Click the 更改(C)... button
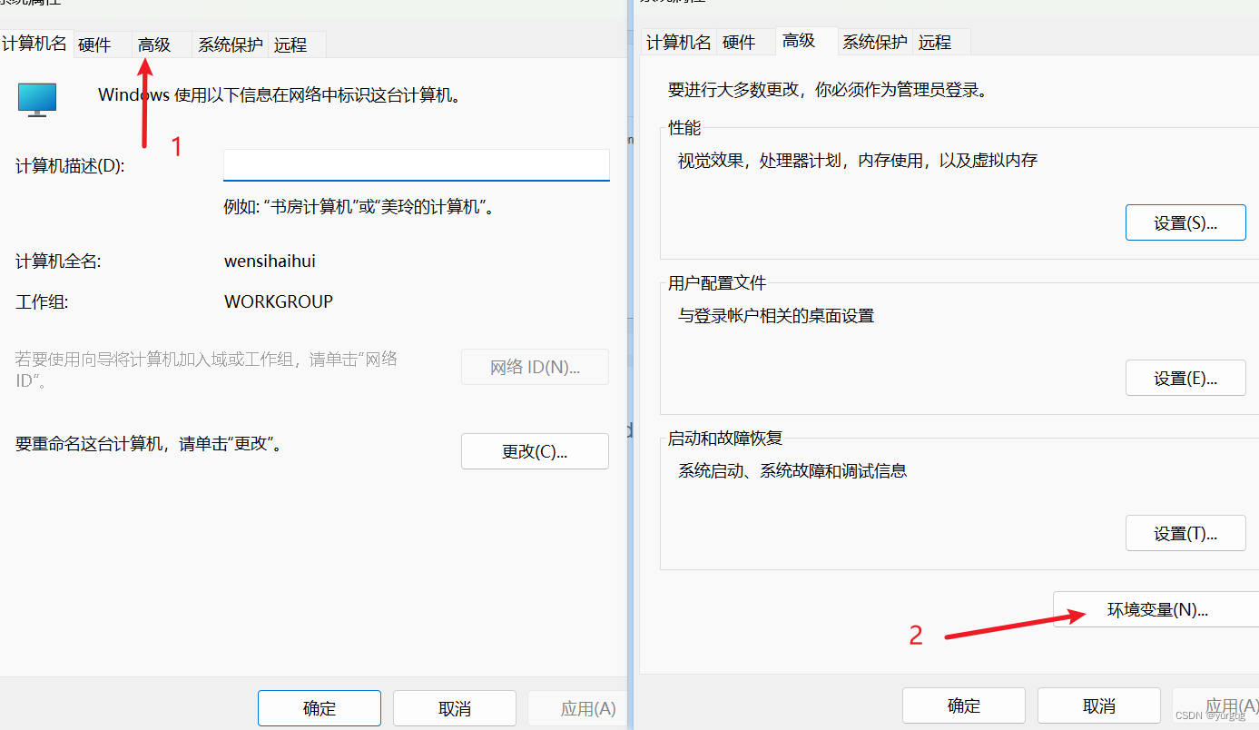 (x=536, y=451)
